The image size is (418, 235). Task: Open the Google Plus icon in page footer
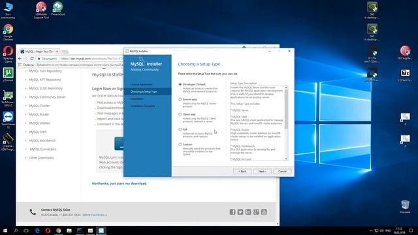tap(256, 211)
